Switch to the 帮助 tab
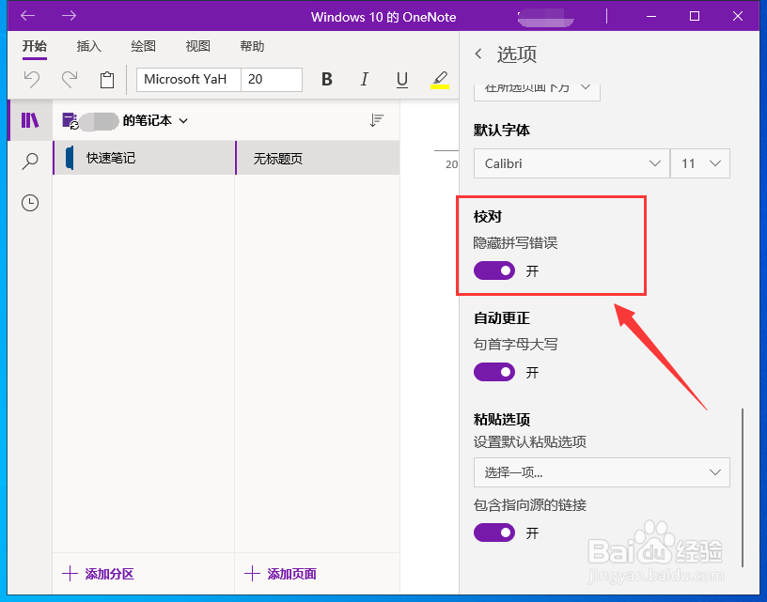Viewport: 767px width, 602px height. (252, 46)
